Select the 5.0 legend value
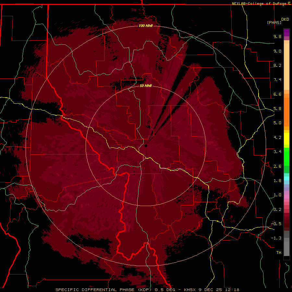292x292 pixels. (277, 123)
